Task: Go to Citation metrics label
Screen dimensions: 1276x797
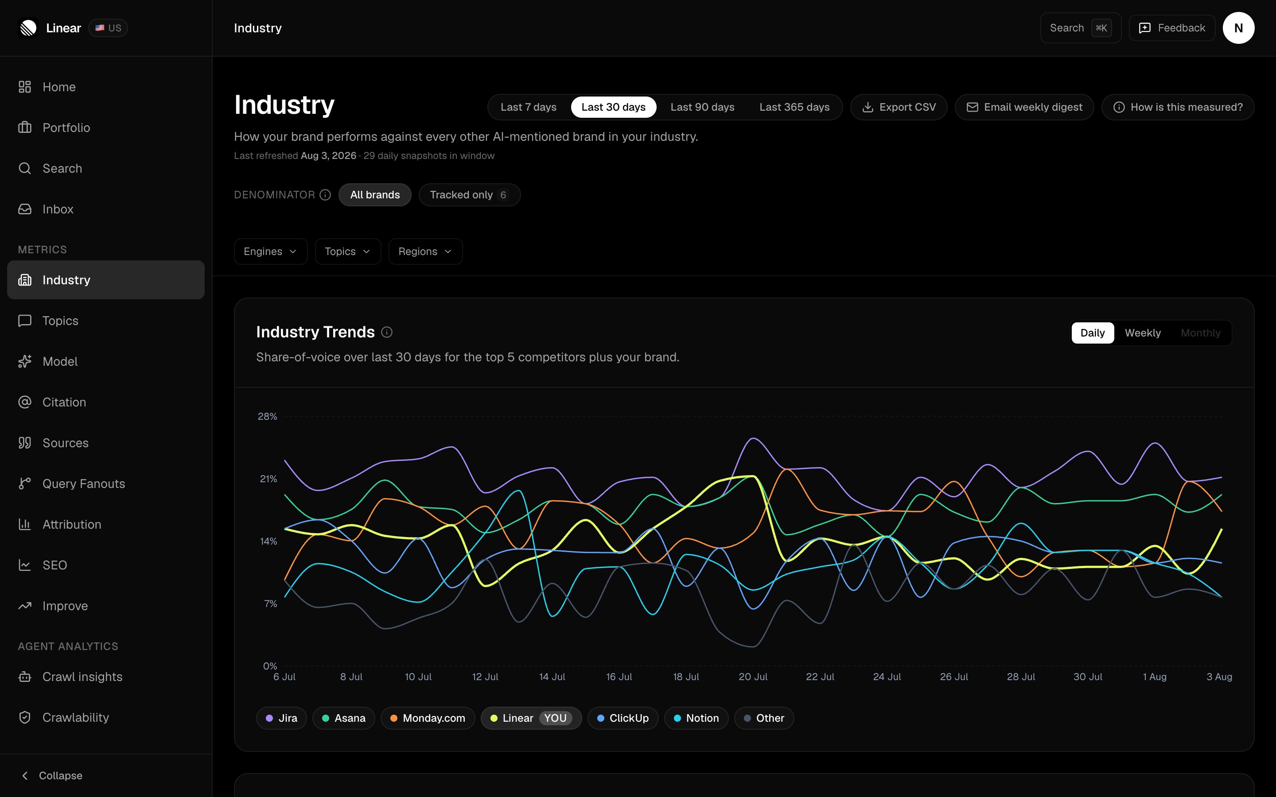Action: click(64, 402)
